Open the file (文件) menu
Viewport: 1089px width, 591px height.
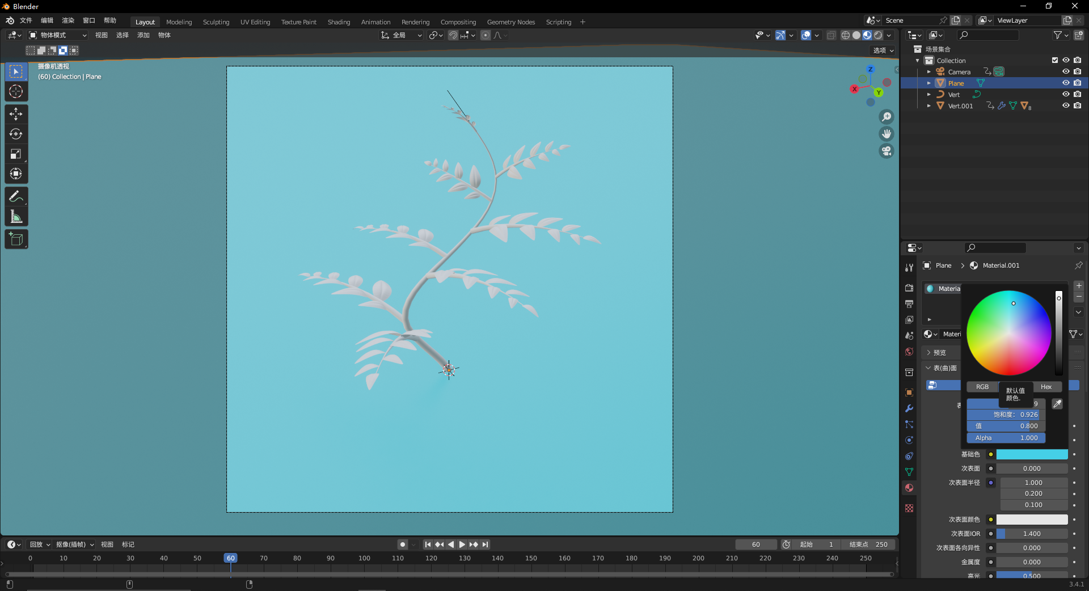[x=26, y=20]
